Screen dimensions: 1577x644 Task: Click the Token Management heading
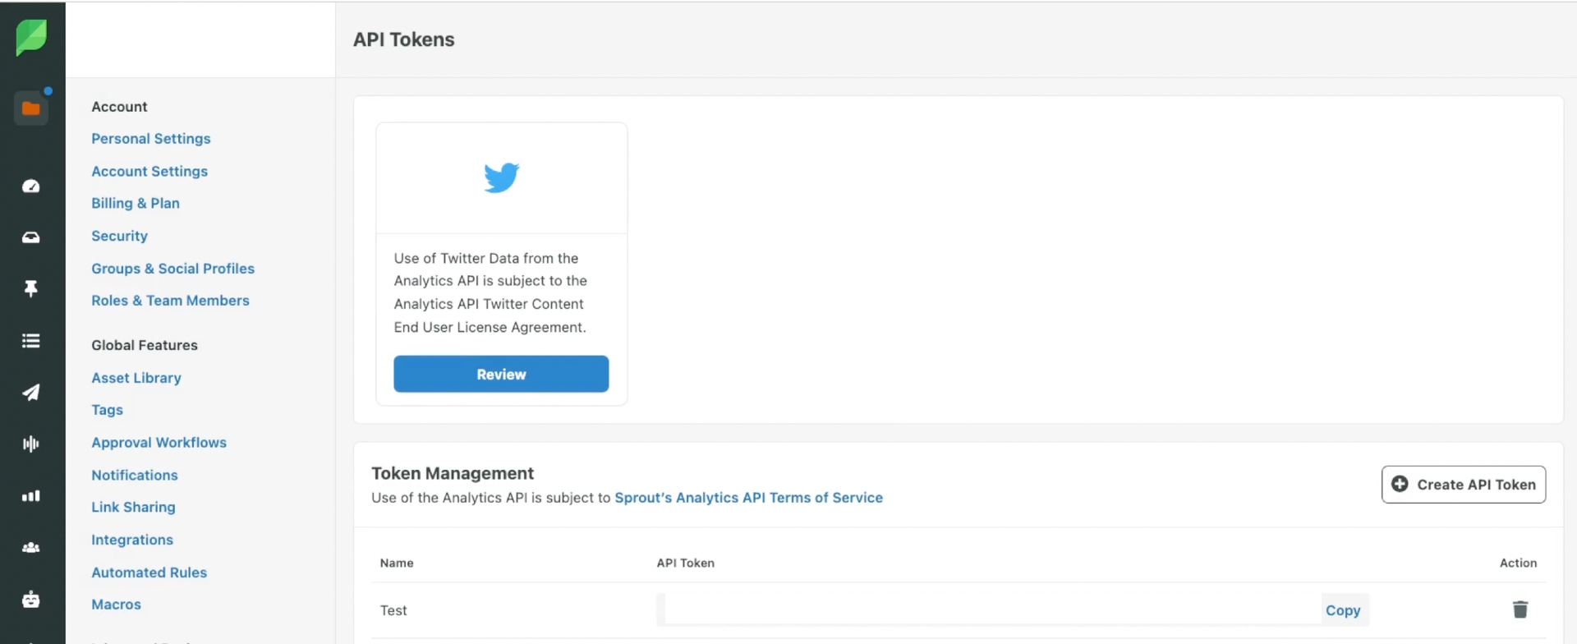coord(453,474)
